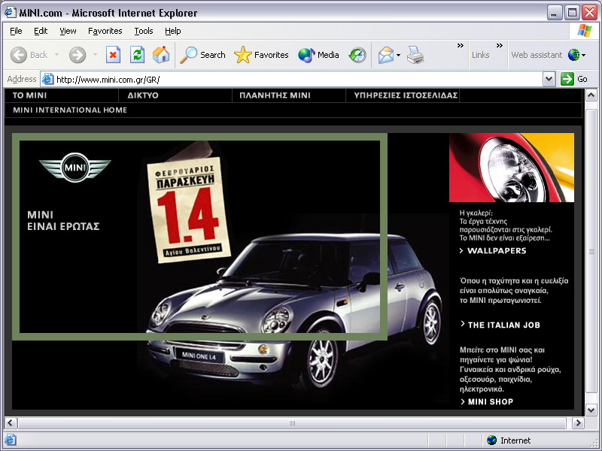Open the address bar dropdown list
The image size is (602, 451).
tap(549, 79)
